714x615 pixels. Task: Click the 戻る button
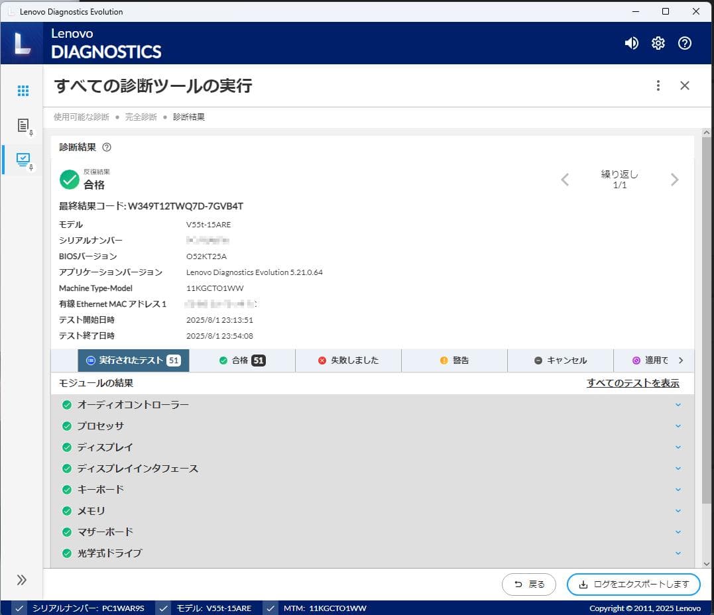pyautogui.click(x=528, y=585)
